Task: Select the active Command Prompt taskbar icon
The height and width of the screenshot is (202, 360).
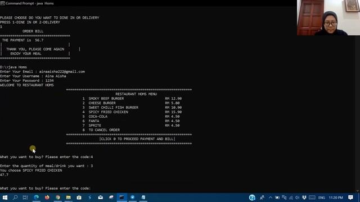Action: point(121,198)
